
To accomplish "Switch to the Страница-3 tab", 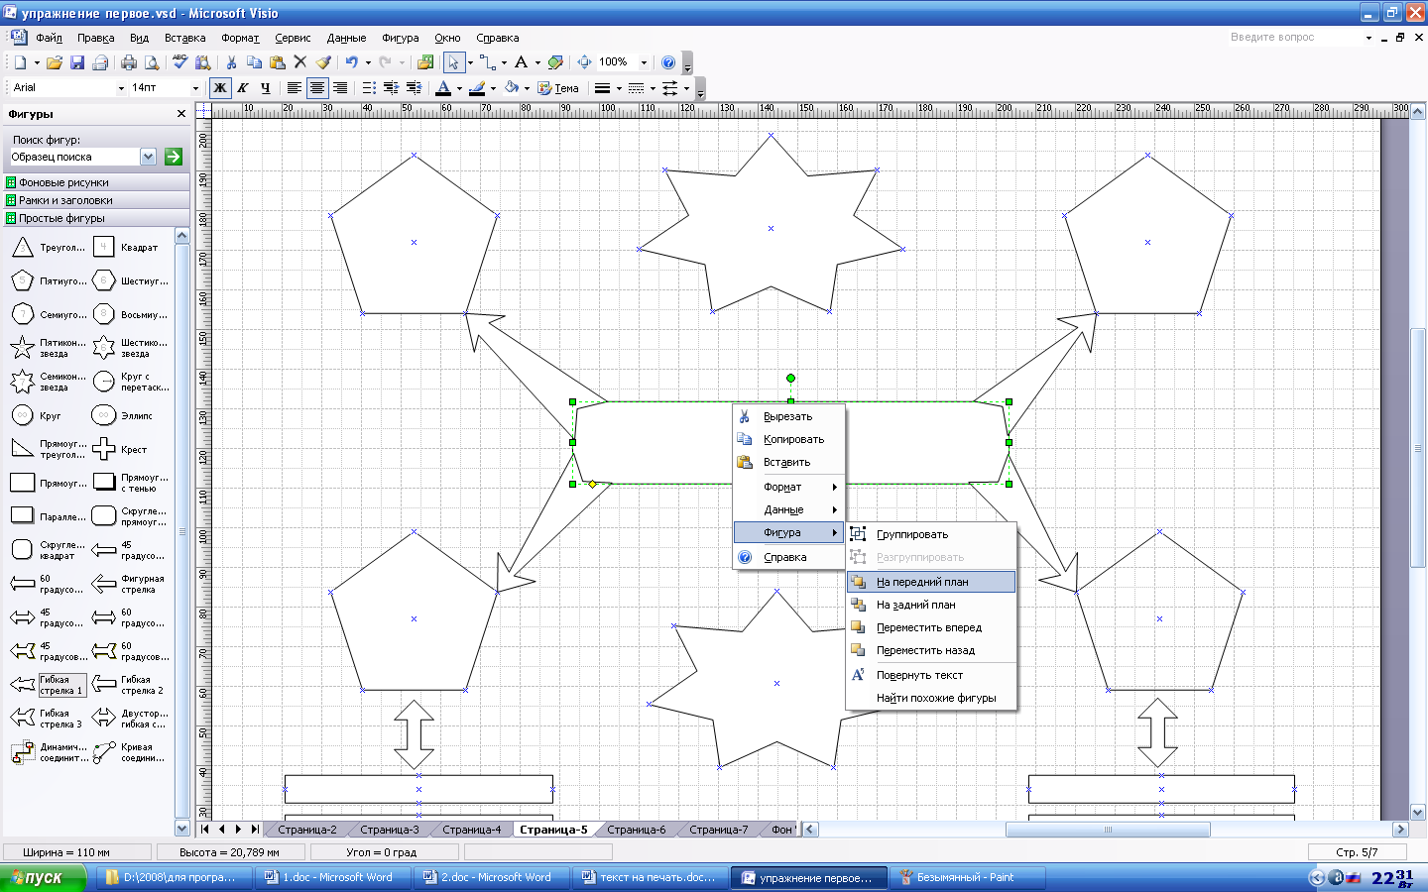I will click(390, 830).
